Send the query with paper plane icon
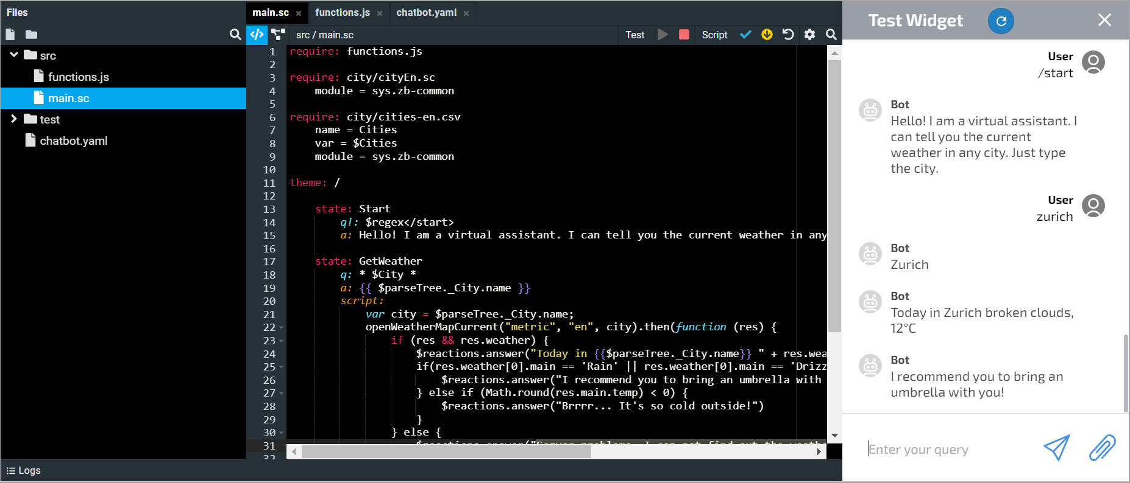Viewport: 1130px width, 483px height. [1057, 448]
